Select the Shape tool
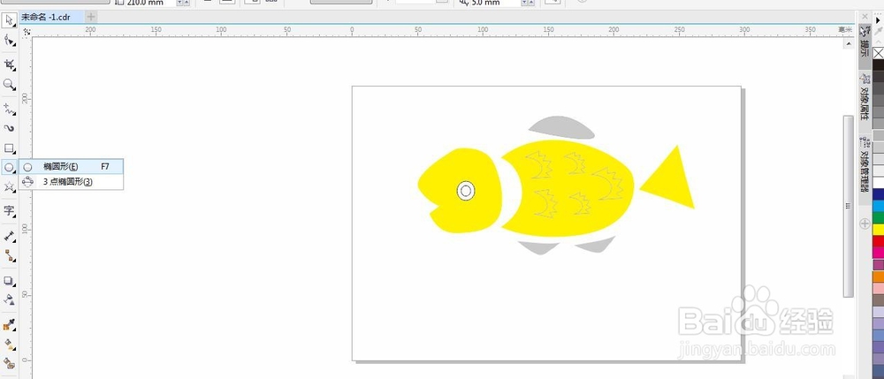Screen dimensions: 884x379 click(x=9, y=41)
